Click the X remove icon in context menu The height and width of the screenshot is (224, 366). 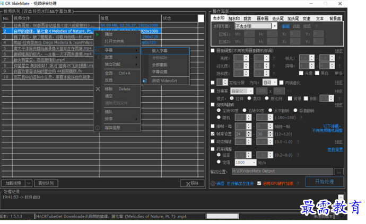coord(97,89)
